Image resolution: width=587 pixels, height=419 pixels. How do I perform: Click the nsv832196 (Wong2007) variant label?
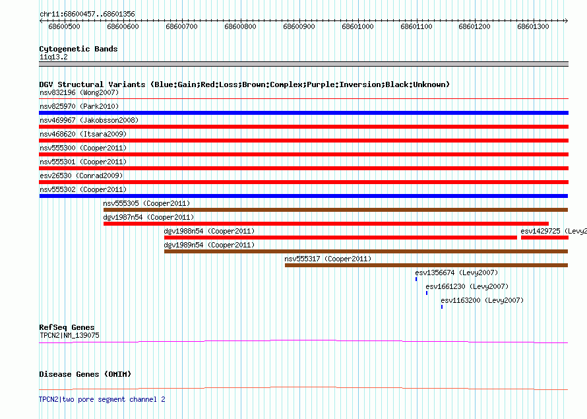(79, 92)
